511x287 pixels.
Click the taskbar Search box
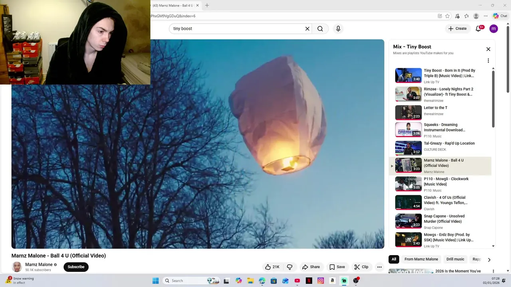coord(192,281)
